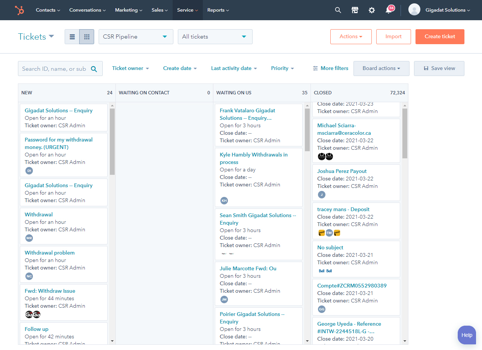Click the CLOSED column header
482x350 pixels.
pos(359,93)
